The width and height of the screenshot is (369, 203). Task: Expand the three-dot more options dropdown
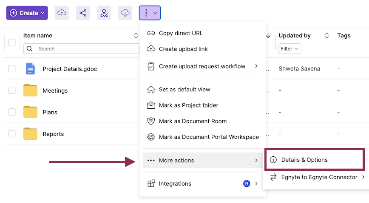pyautogui.click(x=150, y=13)
